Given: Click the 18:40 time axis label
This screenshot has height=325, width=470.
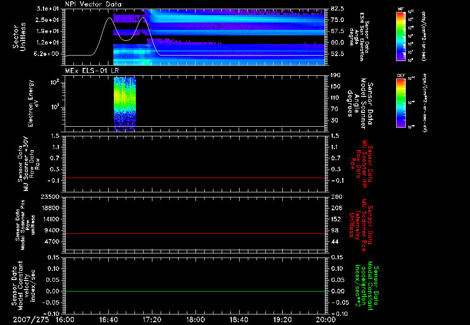Looking at the screenshot, I should [x=239, y=319].
